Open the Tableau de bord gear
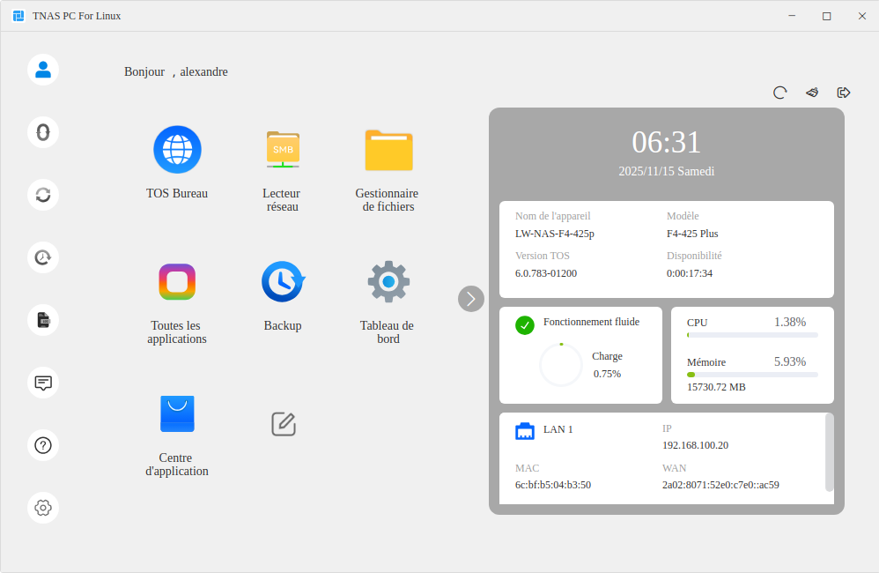The width and height of the screenshot is (879, 573). pos(388,282)
